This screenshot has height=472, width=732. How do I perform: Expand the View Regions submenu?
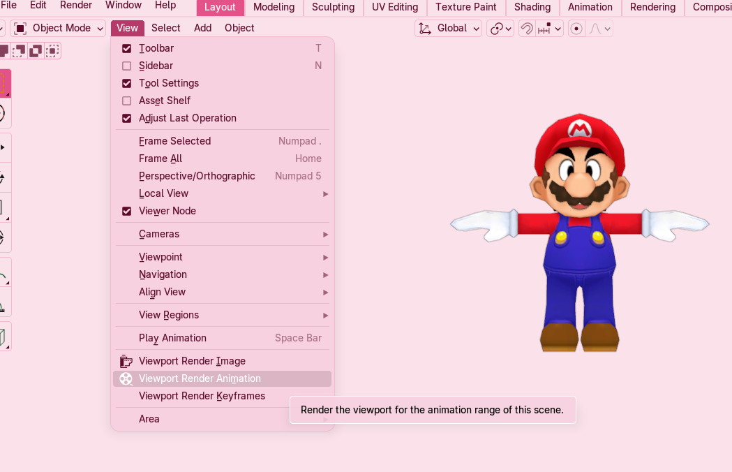pos(222,315)
